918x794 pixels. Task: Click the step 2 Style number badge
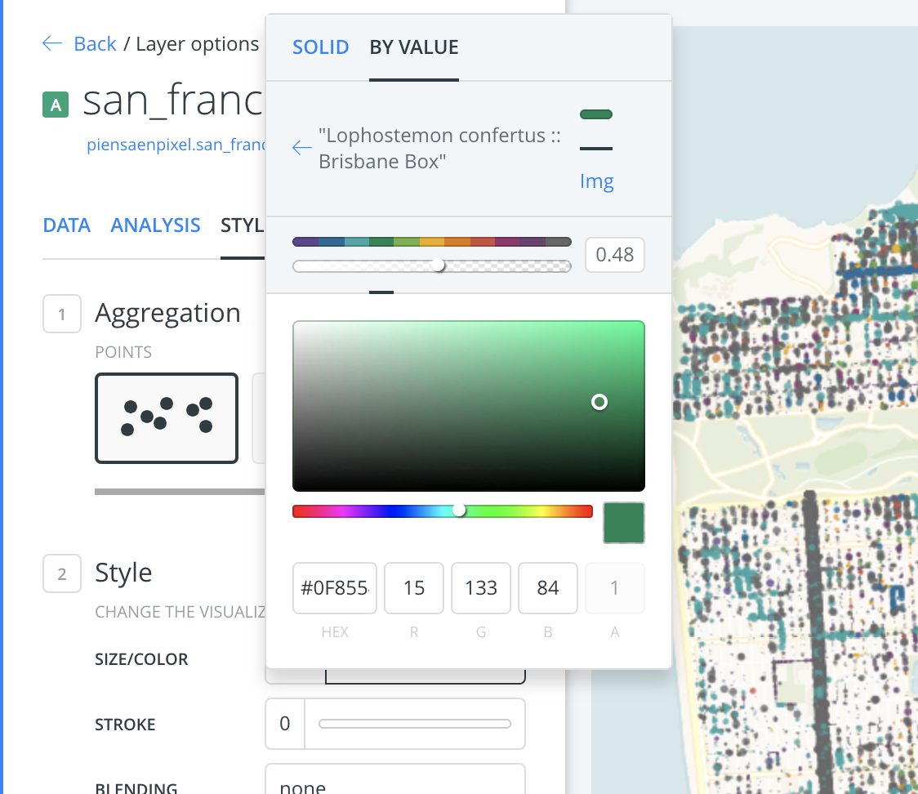pos(62,573)
